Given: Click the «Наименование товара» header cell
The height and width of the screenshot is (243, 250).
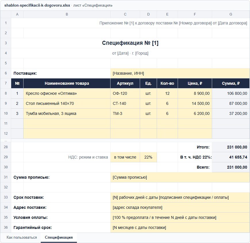Looking at the screenshot, I should (67, 83).
